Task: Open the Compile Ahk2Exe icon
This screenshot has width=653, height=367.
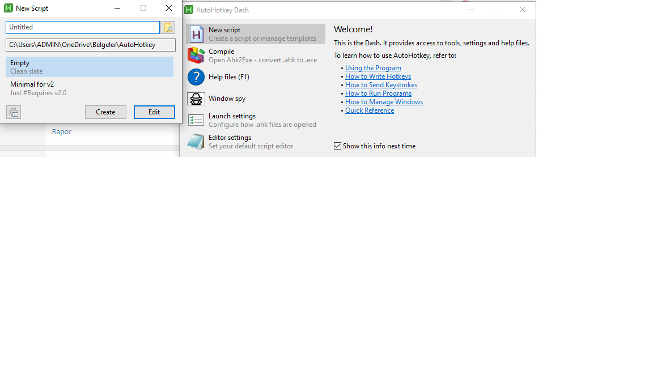Action: [x=196, y=56]
